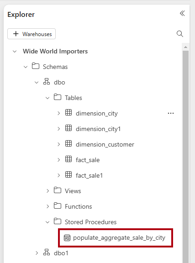The image size is (195, 263).
Task: Select the fact_sale1 table name
Action: [x=89, y=175]
